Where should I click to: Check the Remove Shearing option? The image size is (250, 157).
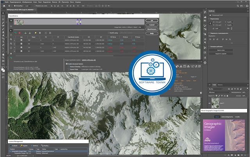click(x=69, y=67)
